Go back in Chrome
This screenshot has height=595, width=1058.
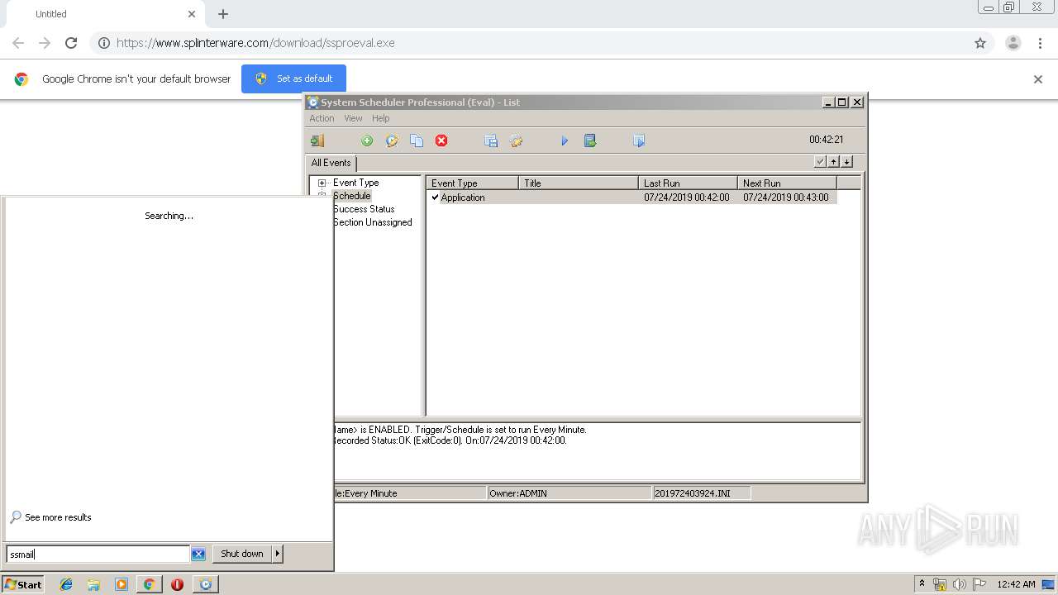(x=18, y=43)
